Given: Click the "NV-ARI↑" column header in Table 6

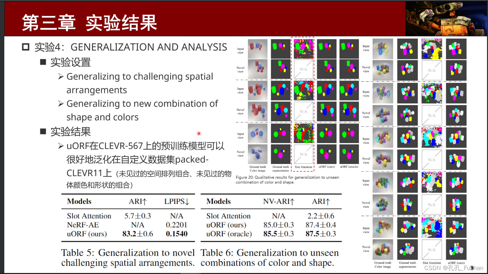Looking at the screenshot, I should (x=278, y=201).
